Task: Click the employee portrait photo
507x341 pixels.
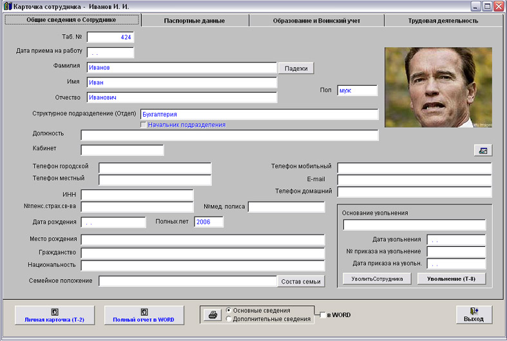Action: 438,87
